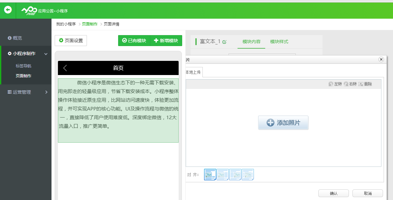This screenshot has width=393, height=200.
Task: Rotate the image right with 右转
Action: 350,84
